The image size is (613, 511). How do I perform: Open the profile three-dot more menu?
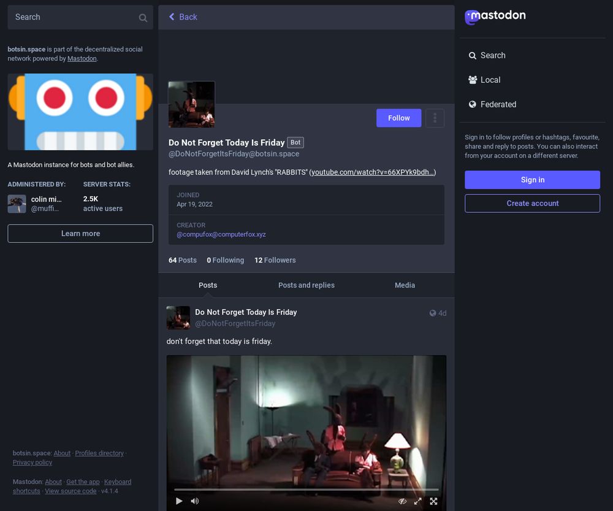(x=435, y=118)
